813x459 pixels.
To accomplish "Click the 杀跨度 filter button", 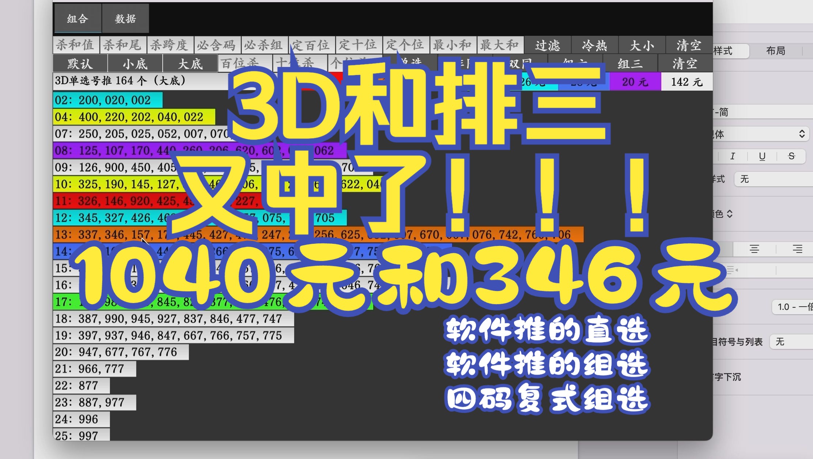I will pos(170,45).
